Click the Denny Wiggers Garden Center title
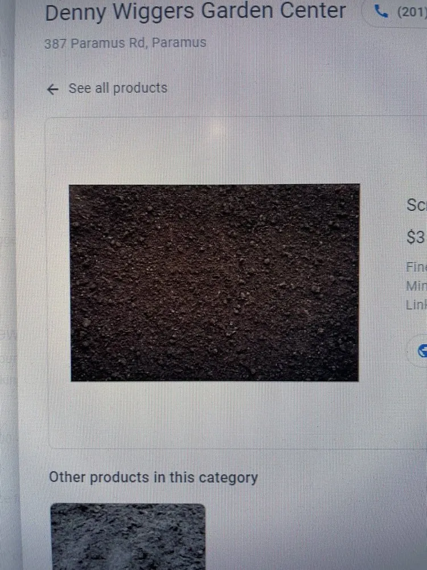The image size is (427, 570). click(195, 11)
